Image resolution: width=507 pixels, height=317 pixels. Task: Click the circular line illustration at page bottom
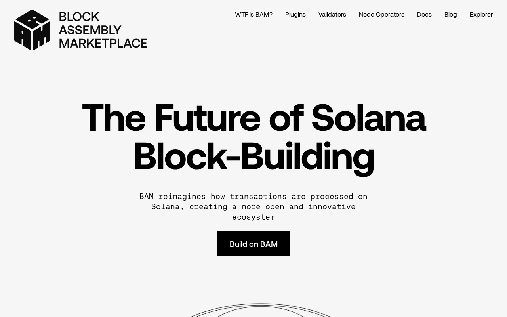[x=260, y=310]
